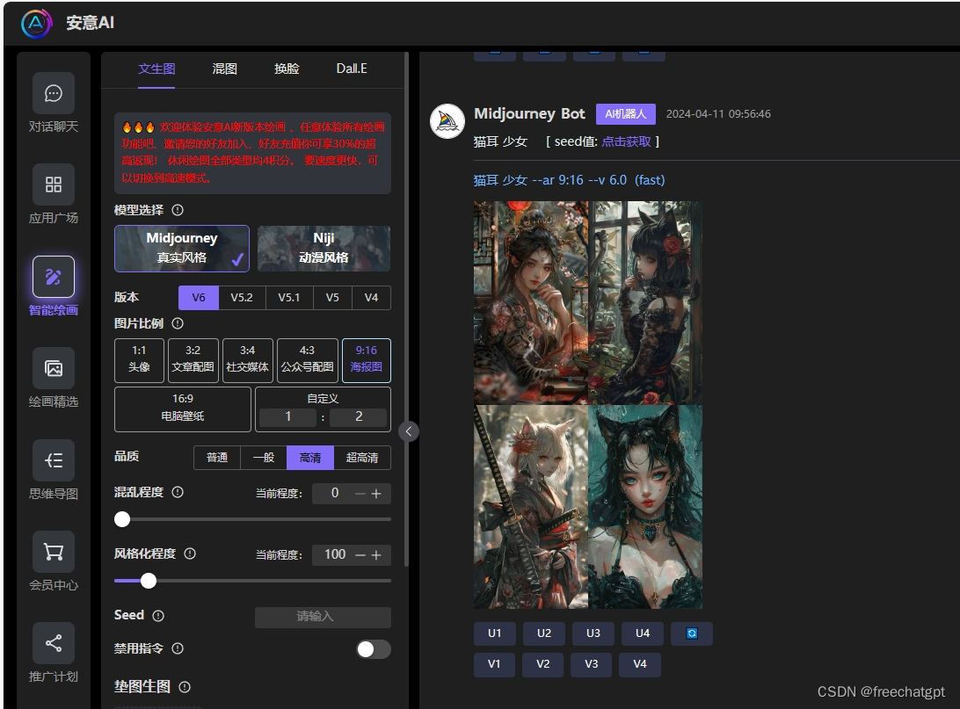Toggle the 禁用指令 switch

pos(374,649)
